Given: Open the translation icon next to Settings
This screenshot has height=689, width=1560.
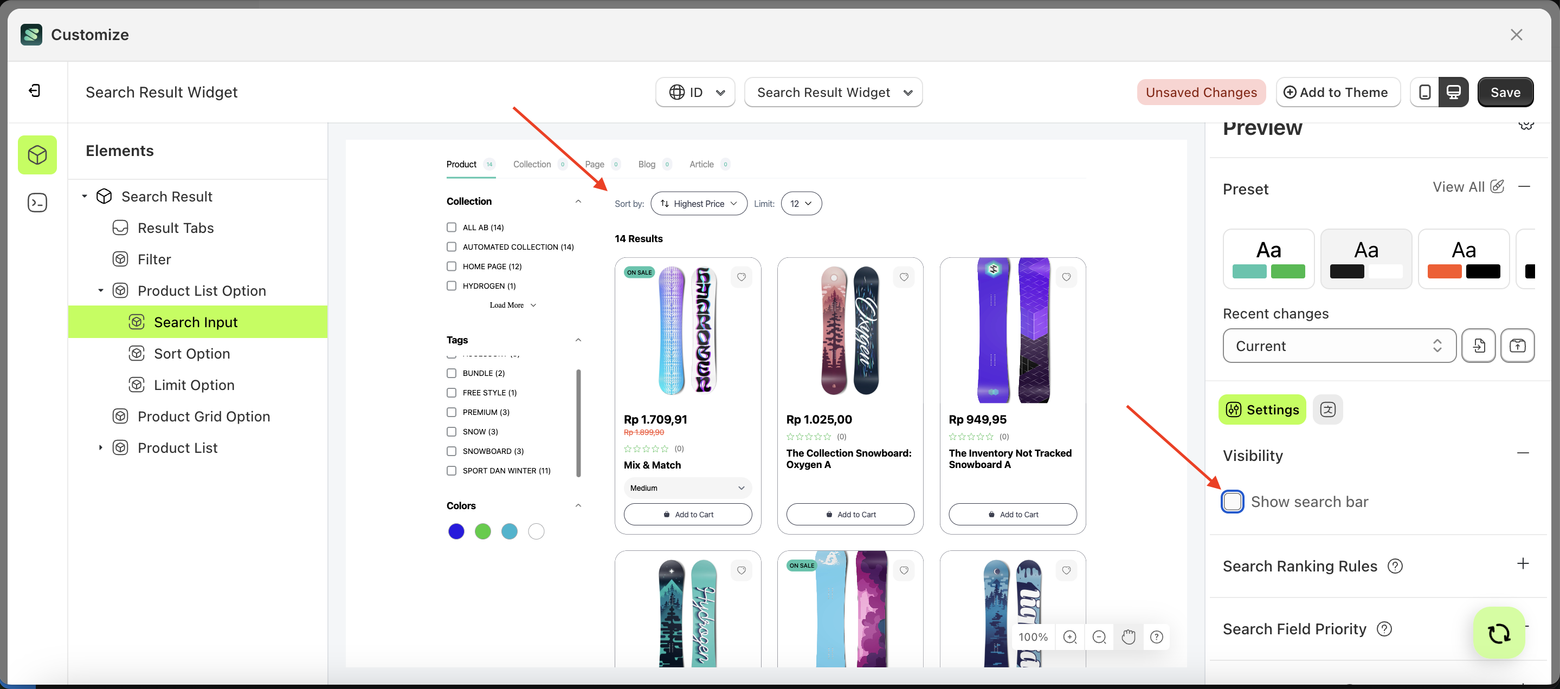Looking at the screenshot, I should tap(1327, 409).
